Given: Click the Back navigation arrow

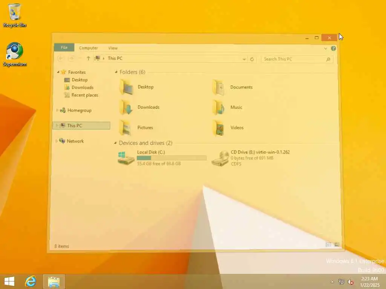Looking at the screenshot, I should [61, 58].
